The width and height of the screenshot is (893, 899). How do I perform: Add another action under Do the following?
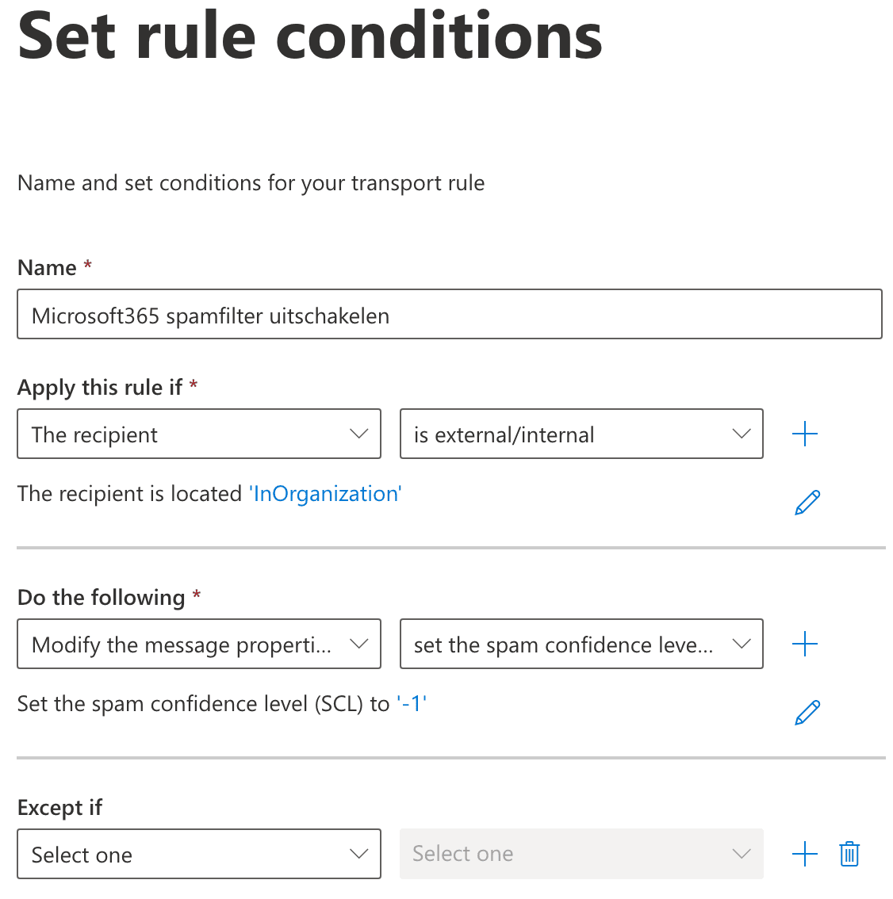[x=804, y=644]
